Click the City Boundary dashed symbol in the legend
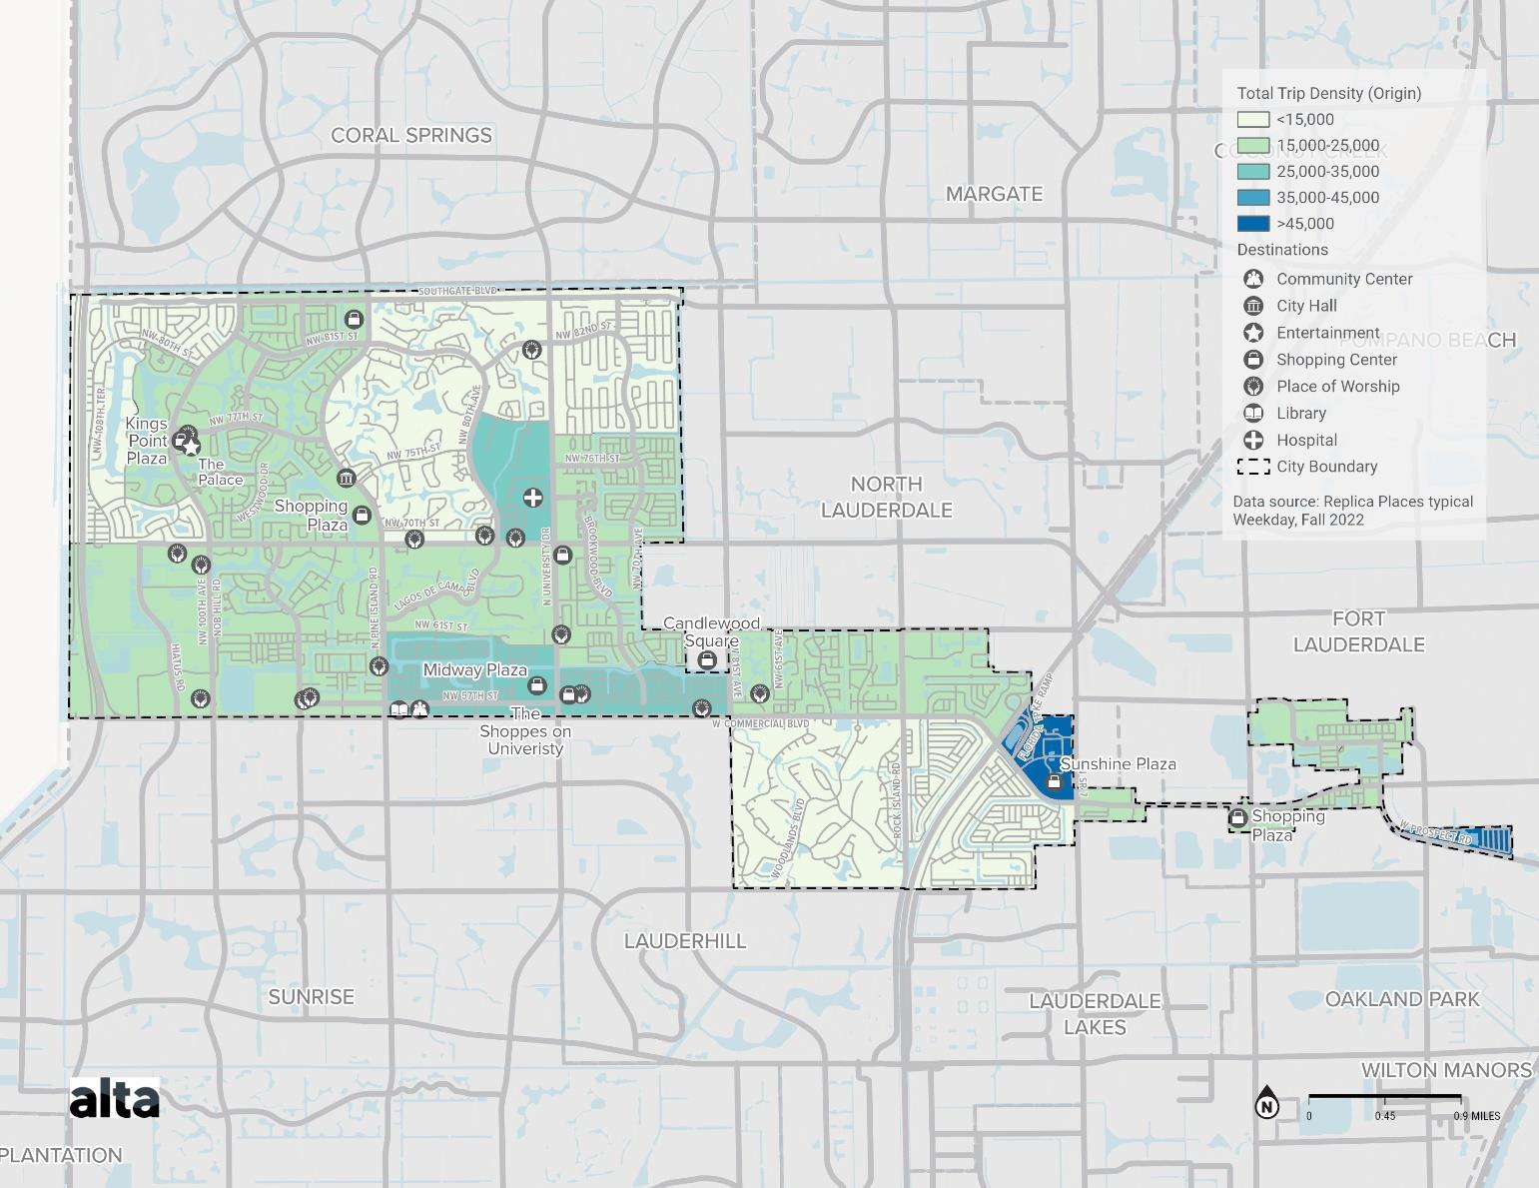1539x1188 pixels. point(1253,467)
